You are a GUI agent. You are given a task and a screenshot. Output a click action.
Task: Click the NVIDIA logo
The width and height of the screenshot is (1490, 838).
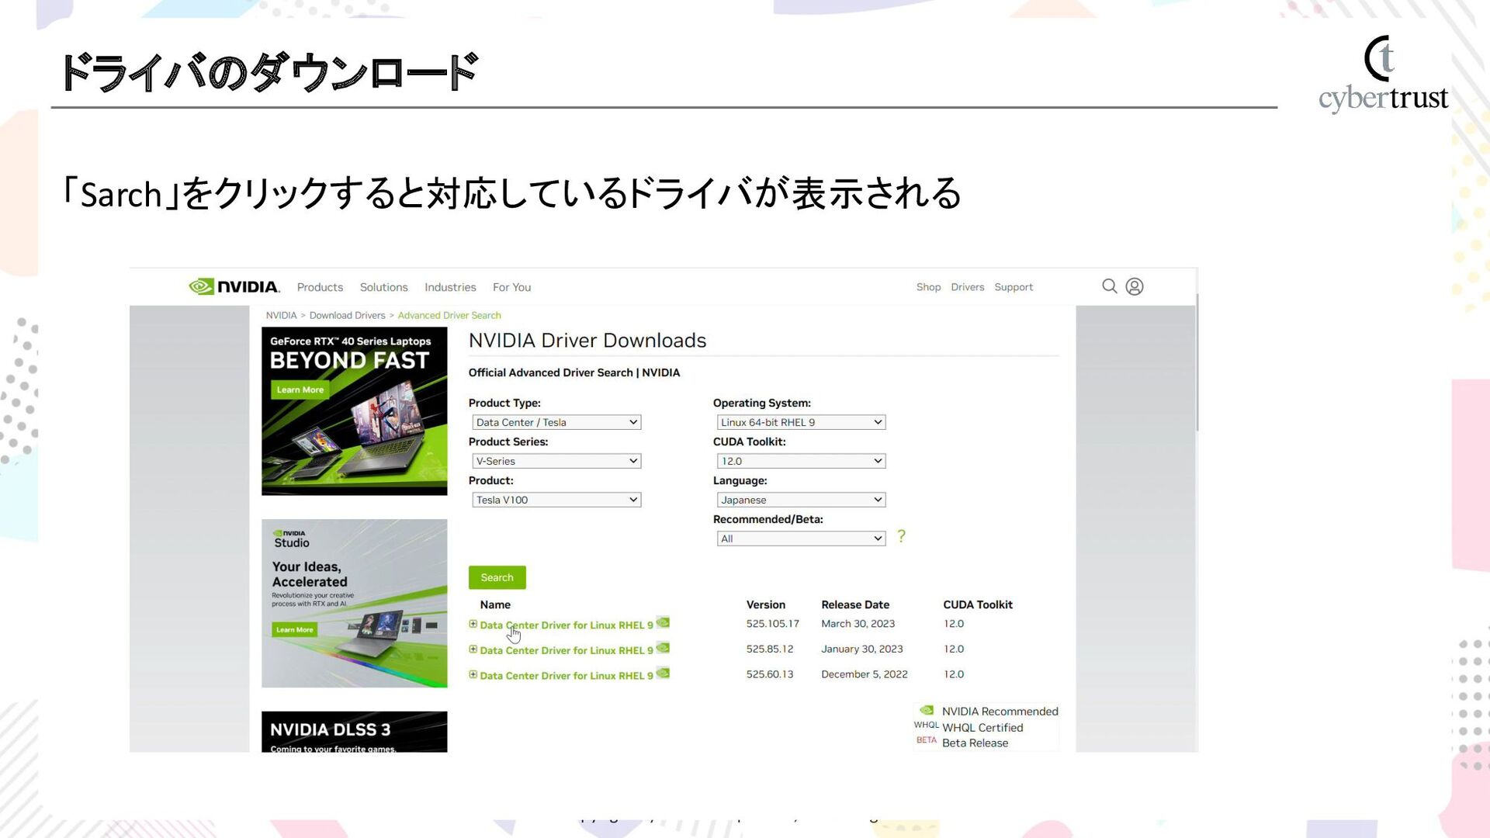234,286
